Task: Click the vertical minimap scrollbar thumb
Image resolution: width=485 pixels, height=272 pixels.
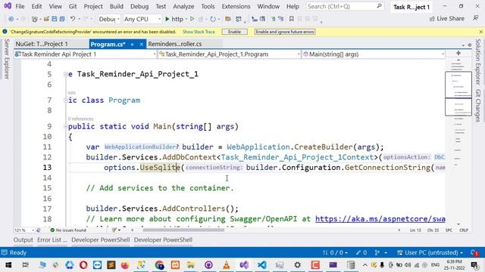Action: coord(458,94)
